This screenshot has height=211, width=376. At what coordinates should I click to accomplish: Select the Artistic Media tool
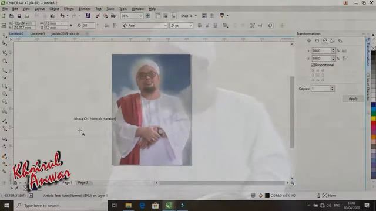tap(5, 78)
